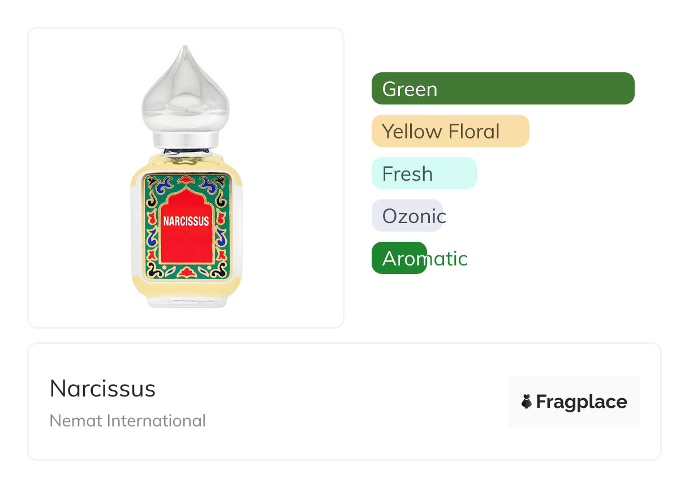Screen dimensions: 689x488
Task: Click the Fragplace perfume bottle logo icon
Action: (x=527, y=402)
